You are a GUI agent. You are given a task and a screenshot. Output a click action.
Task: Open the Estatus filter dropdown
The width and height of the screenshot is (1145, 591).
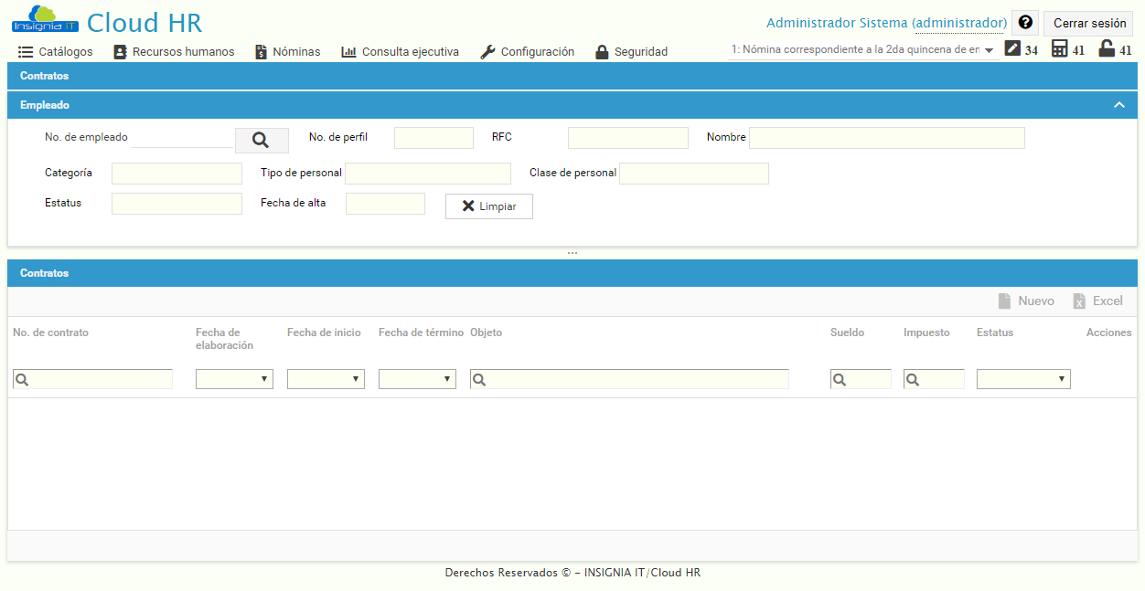click(1022, 378)
